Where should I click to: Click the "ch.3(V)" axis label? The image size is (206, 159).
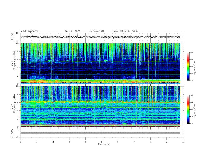[12, 133]
